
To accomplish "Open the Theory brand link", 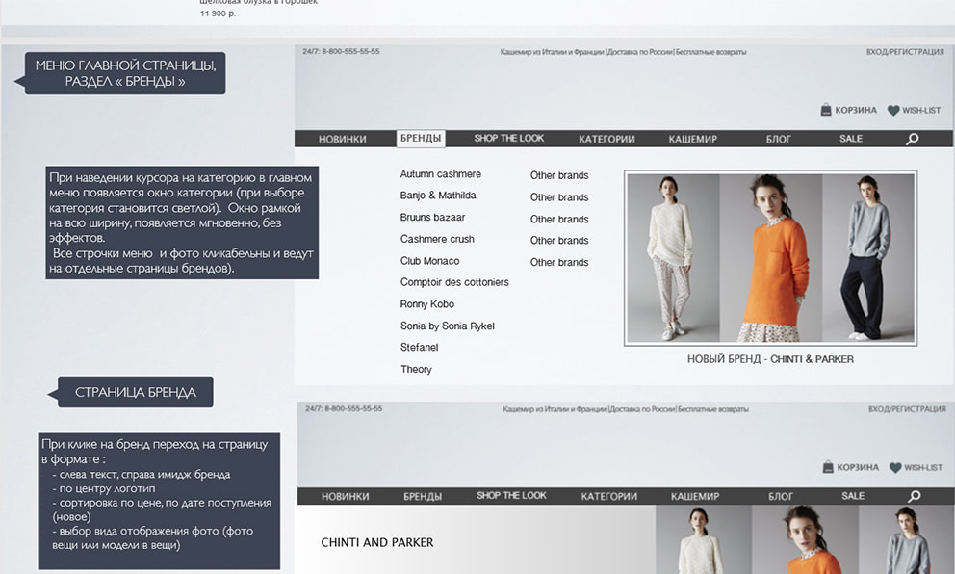I will [x=416, y=369].
